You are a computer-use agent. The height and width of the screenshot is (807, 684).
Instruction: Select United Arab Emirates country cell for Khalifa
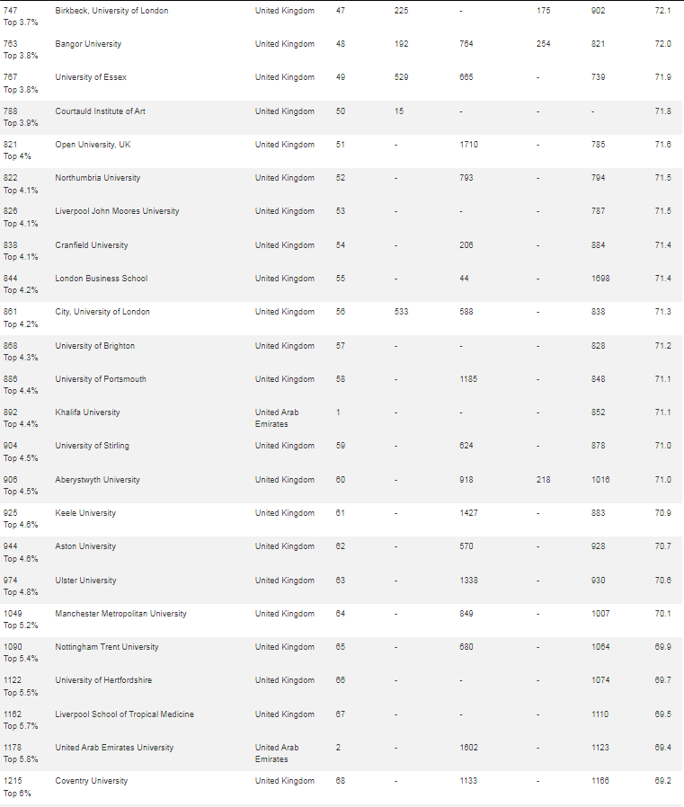277,418
